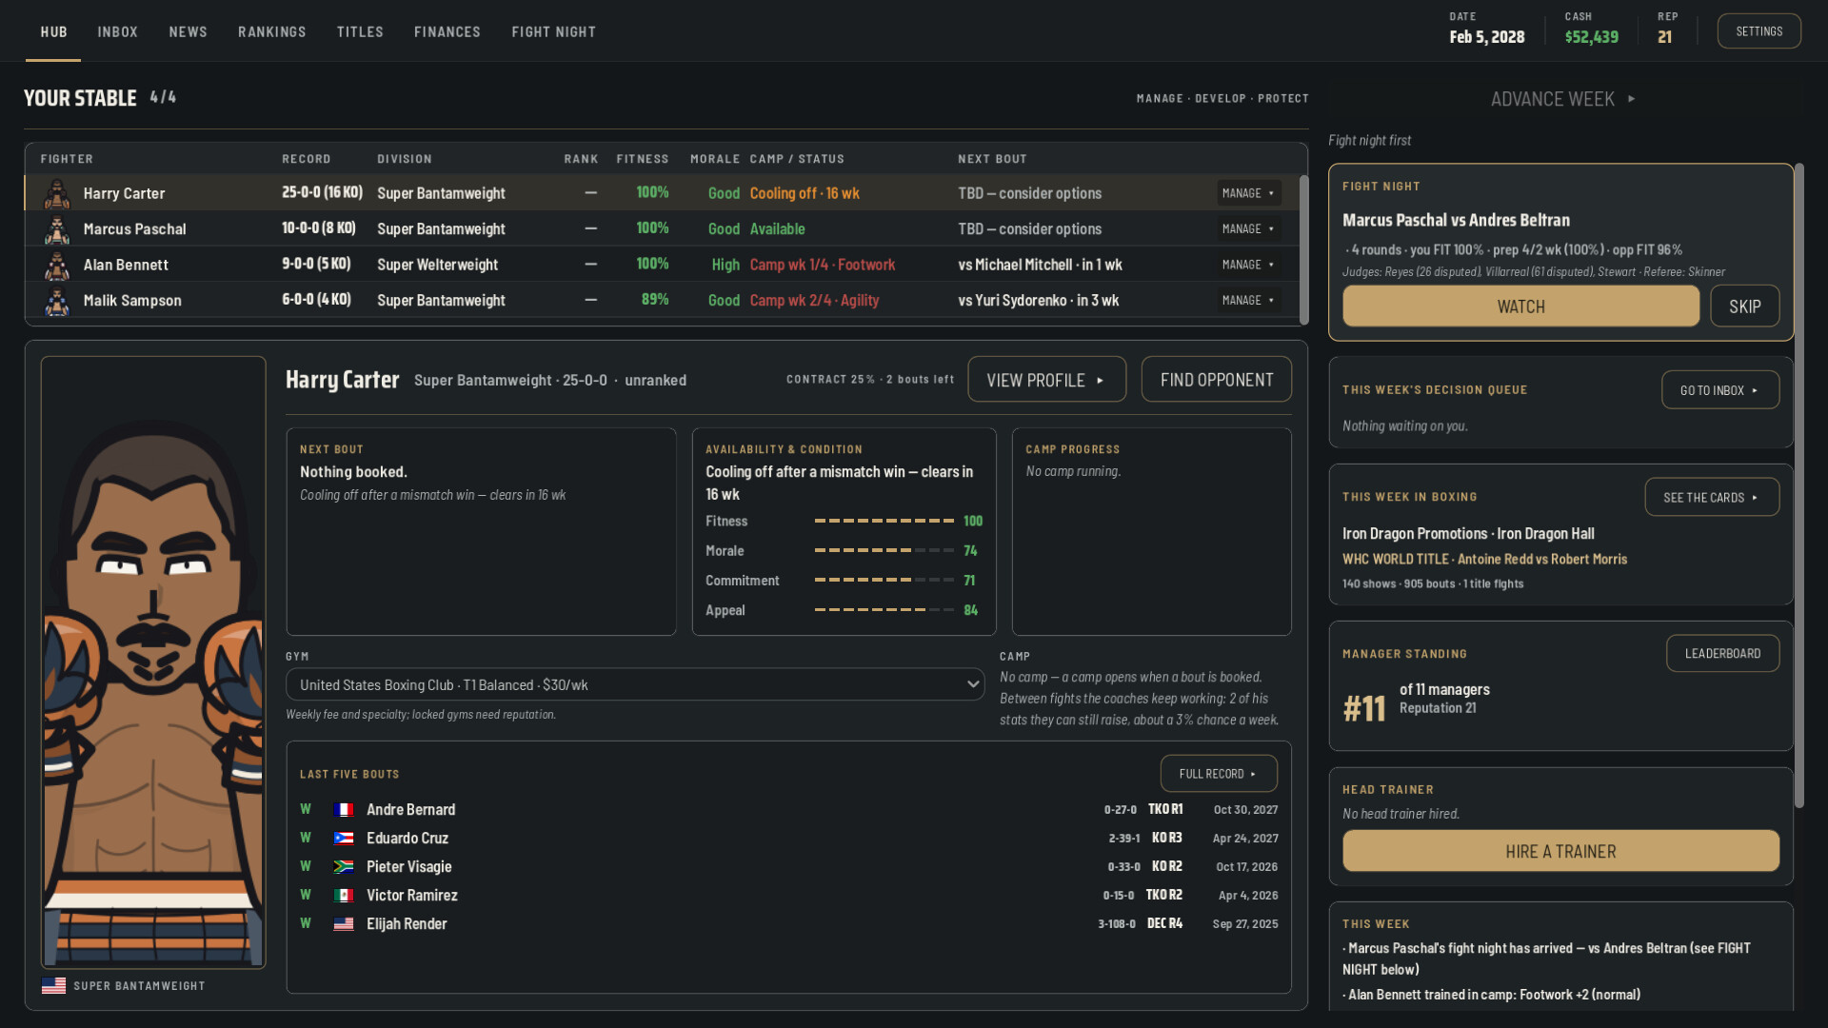The height and width of the screenshot is (1028, 1828).
Task: Open Manage dropdown for Alan Bennett
Action: (x=1248, y=265)
